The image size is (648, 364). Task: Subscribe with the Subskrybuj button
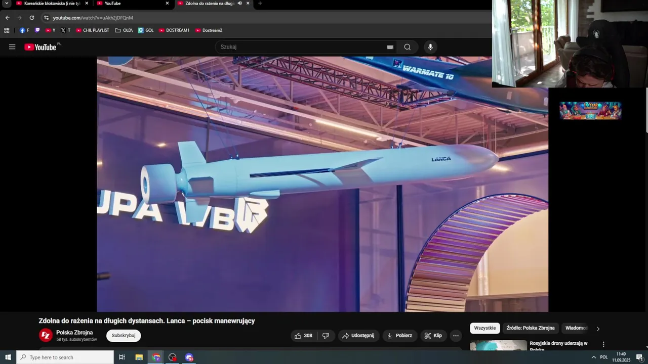coord(124,336)
